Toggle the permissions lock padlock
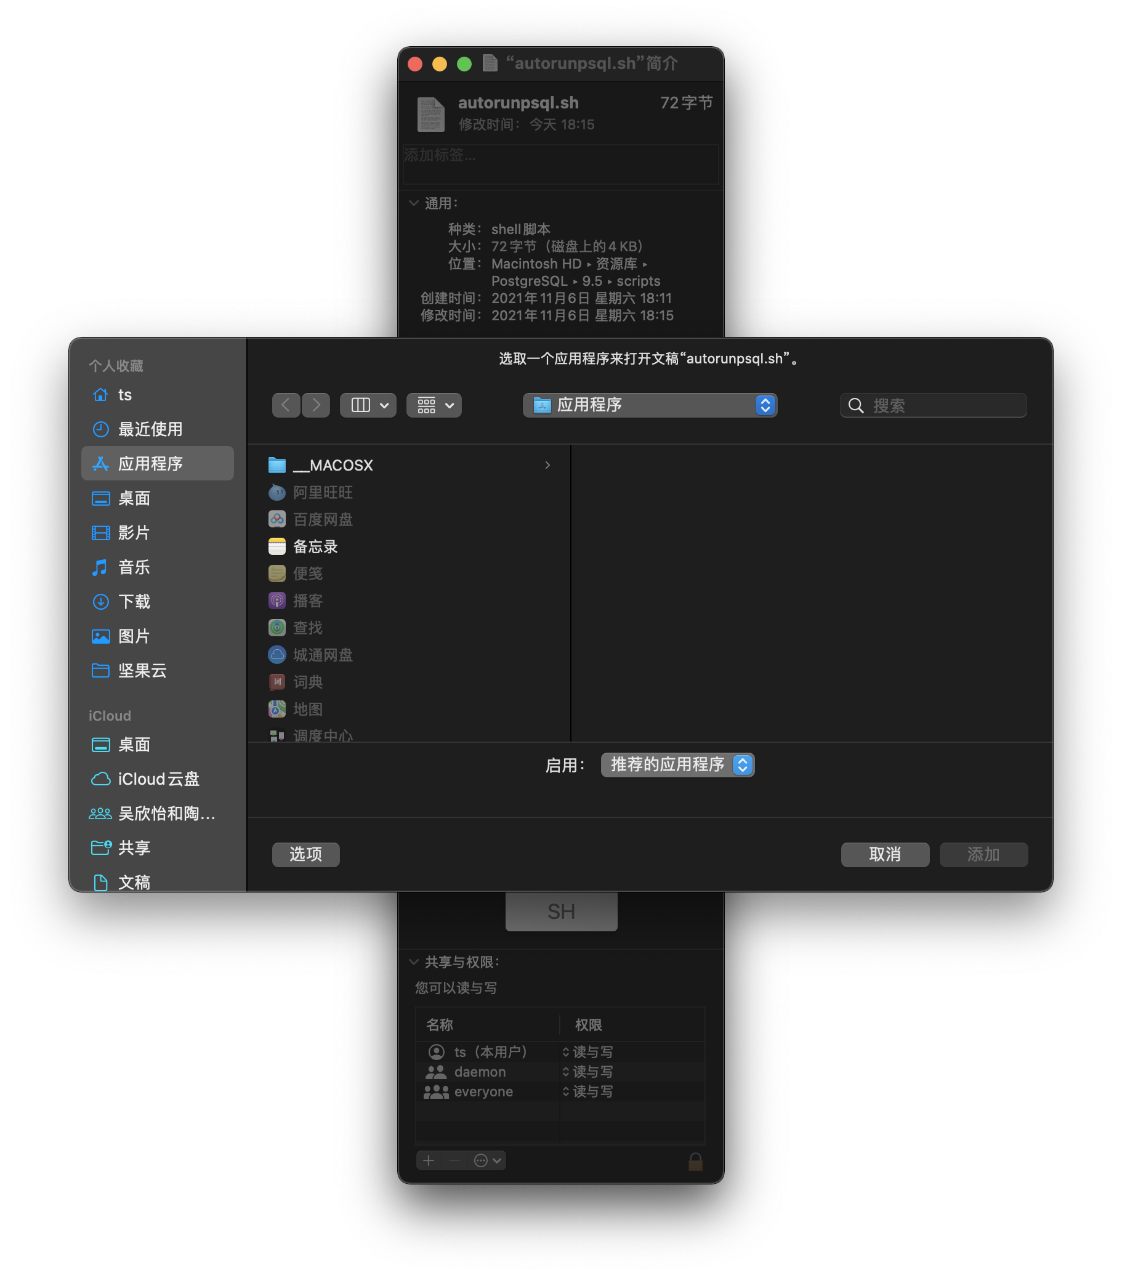The height and width of the screenshot is (1275, 1122). point(696,1160)
